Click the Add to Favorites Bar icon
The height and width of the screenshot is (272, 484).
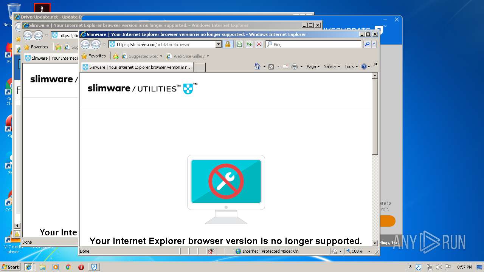(116, 56)
